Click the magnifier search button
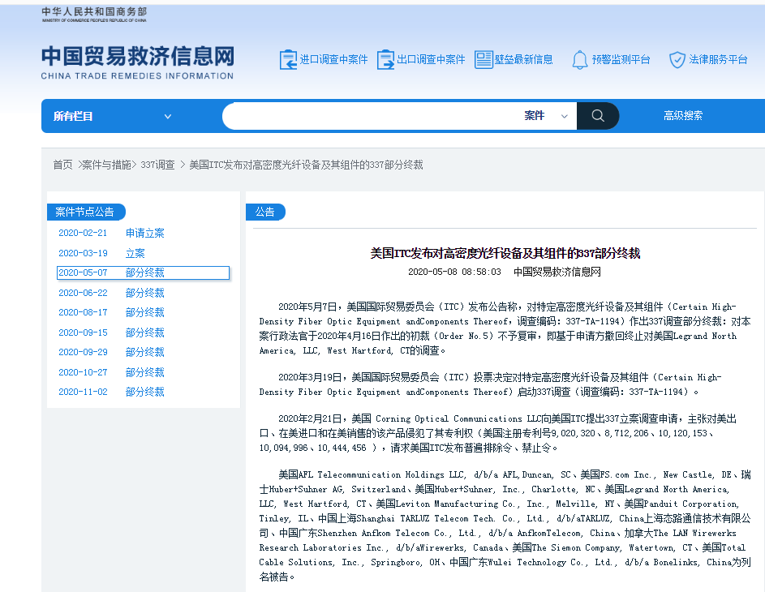Viewport: 765px width, 592px height. [598, 116]
